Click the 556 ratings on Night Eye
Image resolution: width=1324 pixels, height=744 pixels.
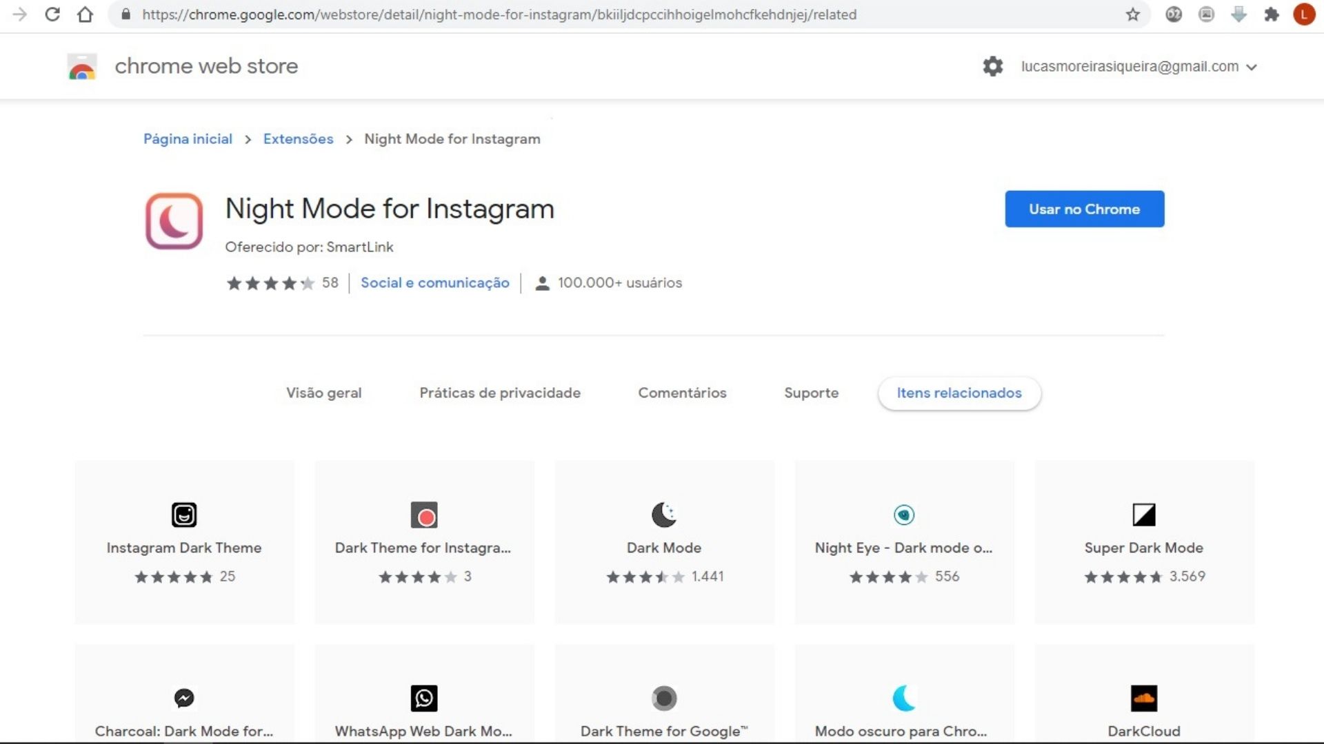947,577
